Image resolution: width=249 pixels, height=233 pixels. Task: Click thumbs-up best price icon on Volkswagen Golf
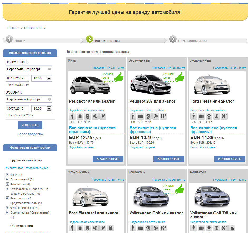[x=180, y=189]
